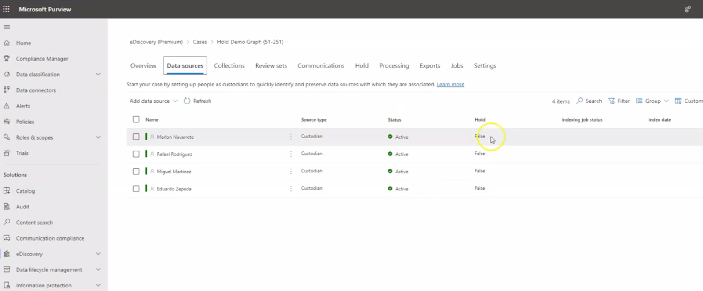Click the Marlon Navarrete custodian name
The image size is (703, 291).
(x=175, y=137)
